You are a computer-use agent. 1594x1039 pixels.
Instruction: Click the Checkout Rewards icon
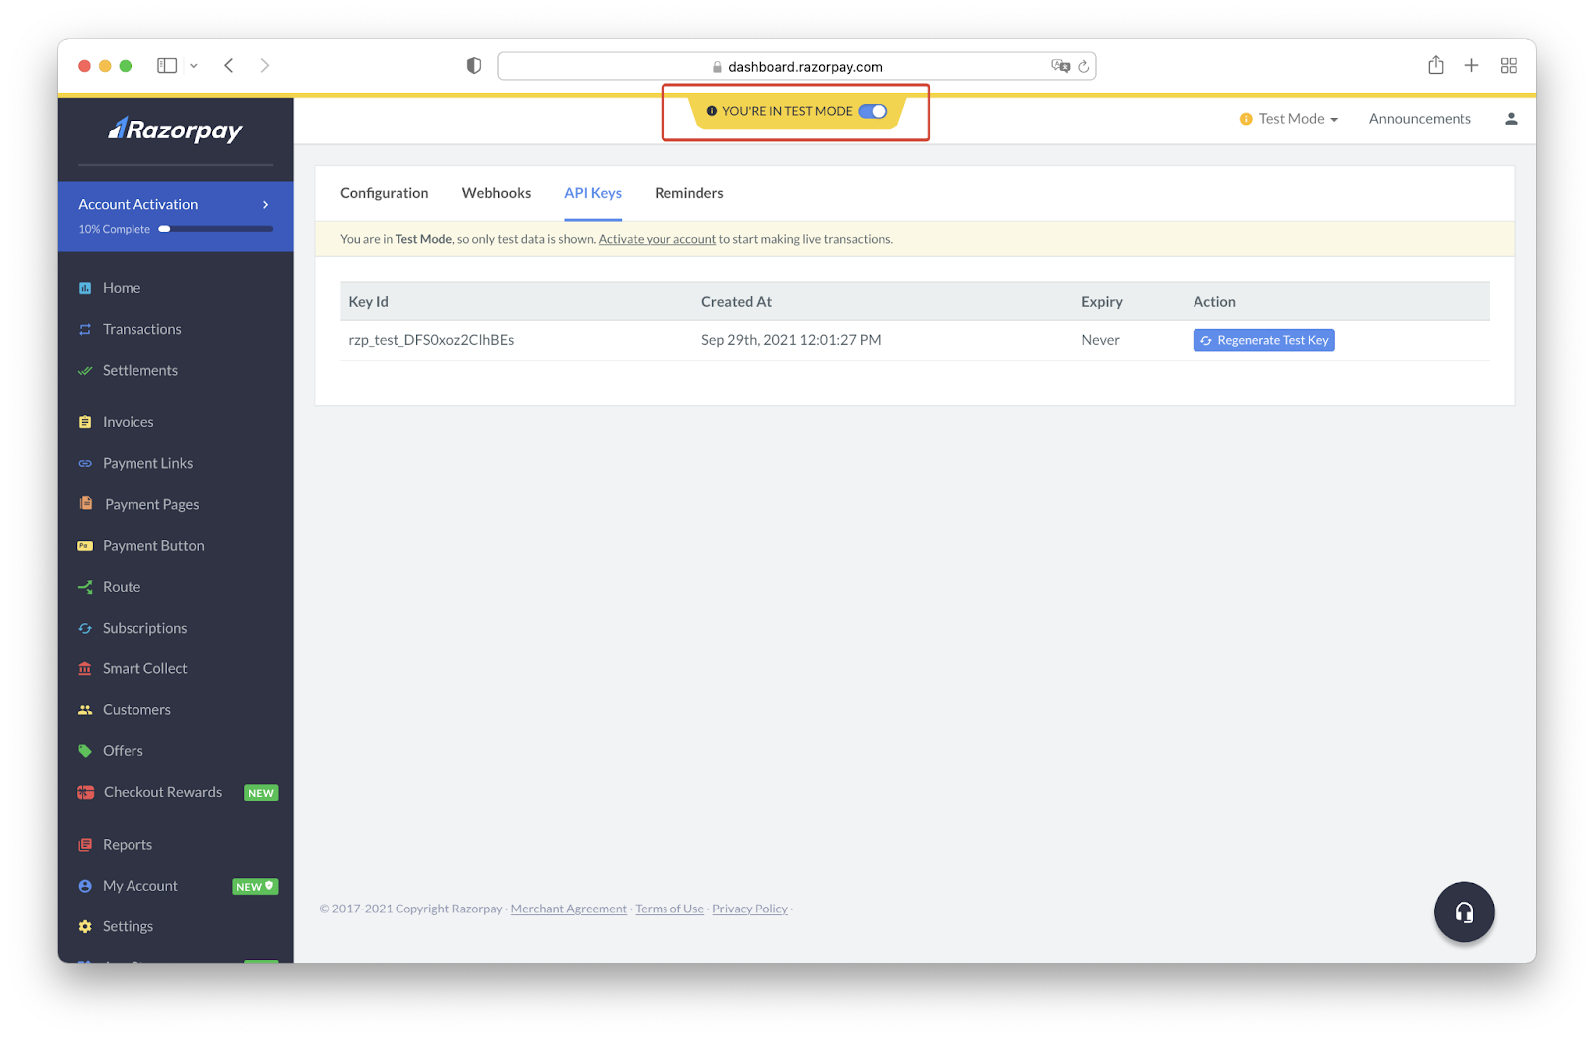(86, 792)
